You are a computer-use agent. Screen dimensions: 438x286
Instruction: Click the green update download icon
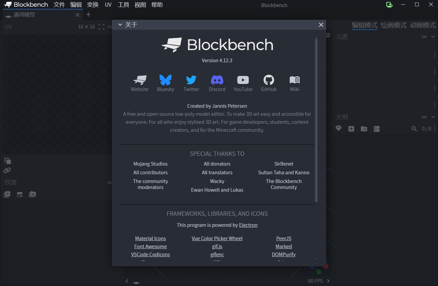coord(389,5)
